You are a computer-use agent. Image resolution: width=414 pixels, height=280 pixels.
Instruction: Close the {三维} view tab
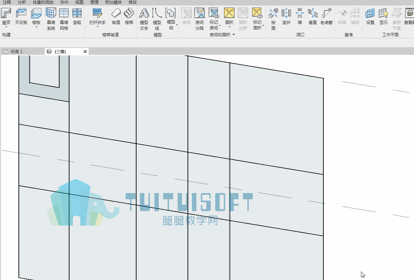click(85, 52)
